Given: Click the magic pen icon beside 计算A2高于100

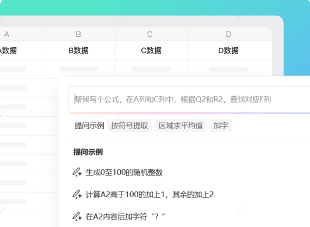Looking at the screenshot, I should point(77,194).
